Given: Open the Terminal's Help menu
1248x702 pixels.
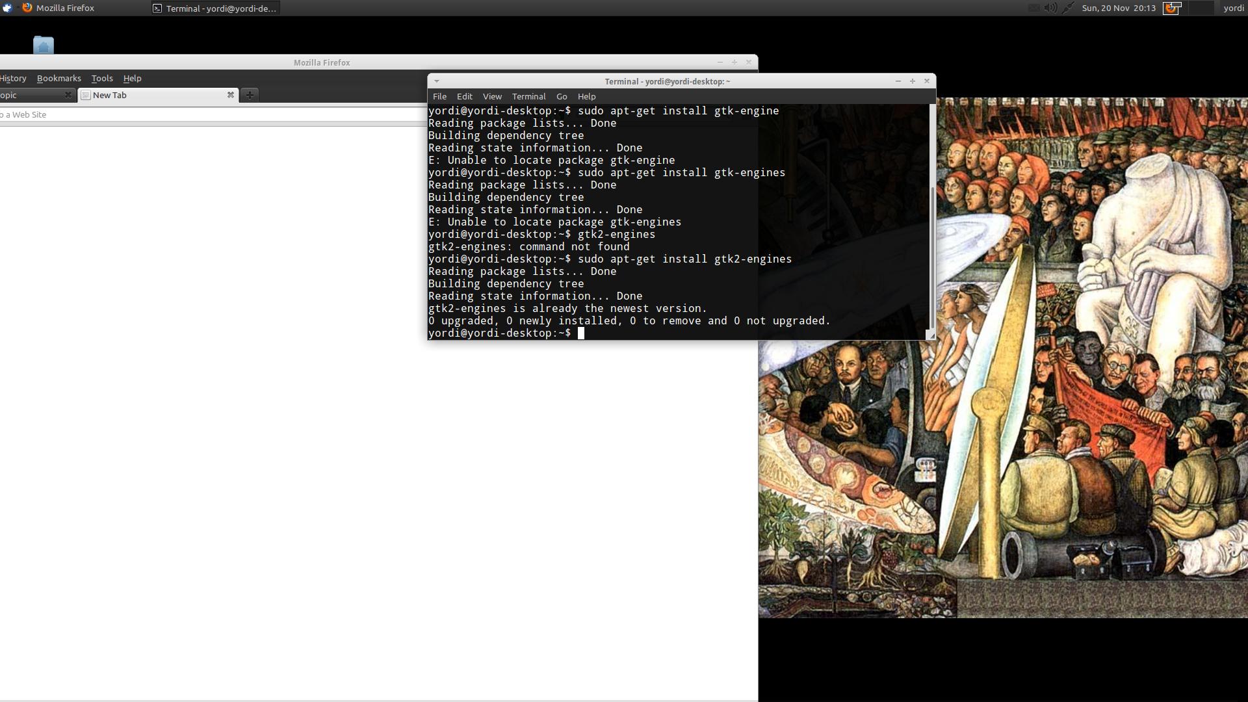Looking at the screenshot, I should (586, 96).
